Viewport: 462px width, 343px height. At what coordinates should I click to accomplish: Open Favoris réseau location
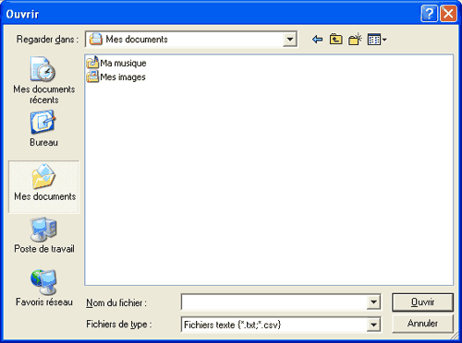[x=44, y=288]
